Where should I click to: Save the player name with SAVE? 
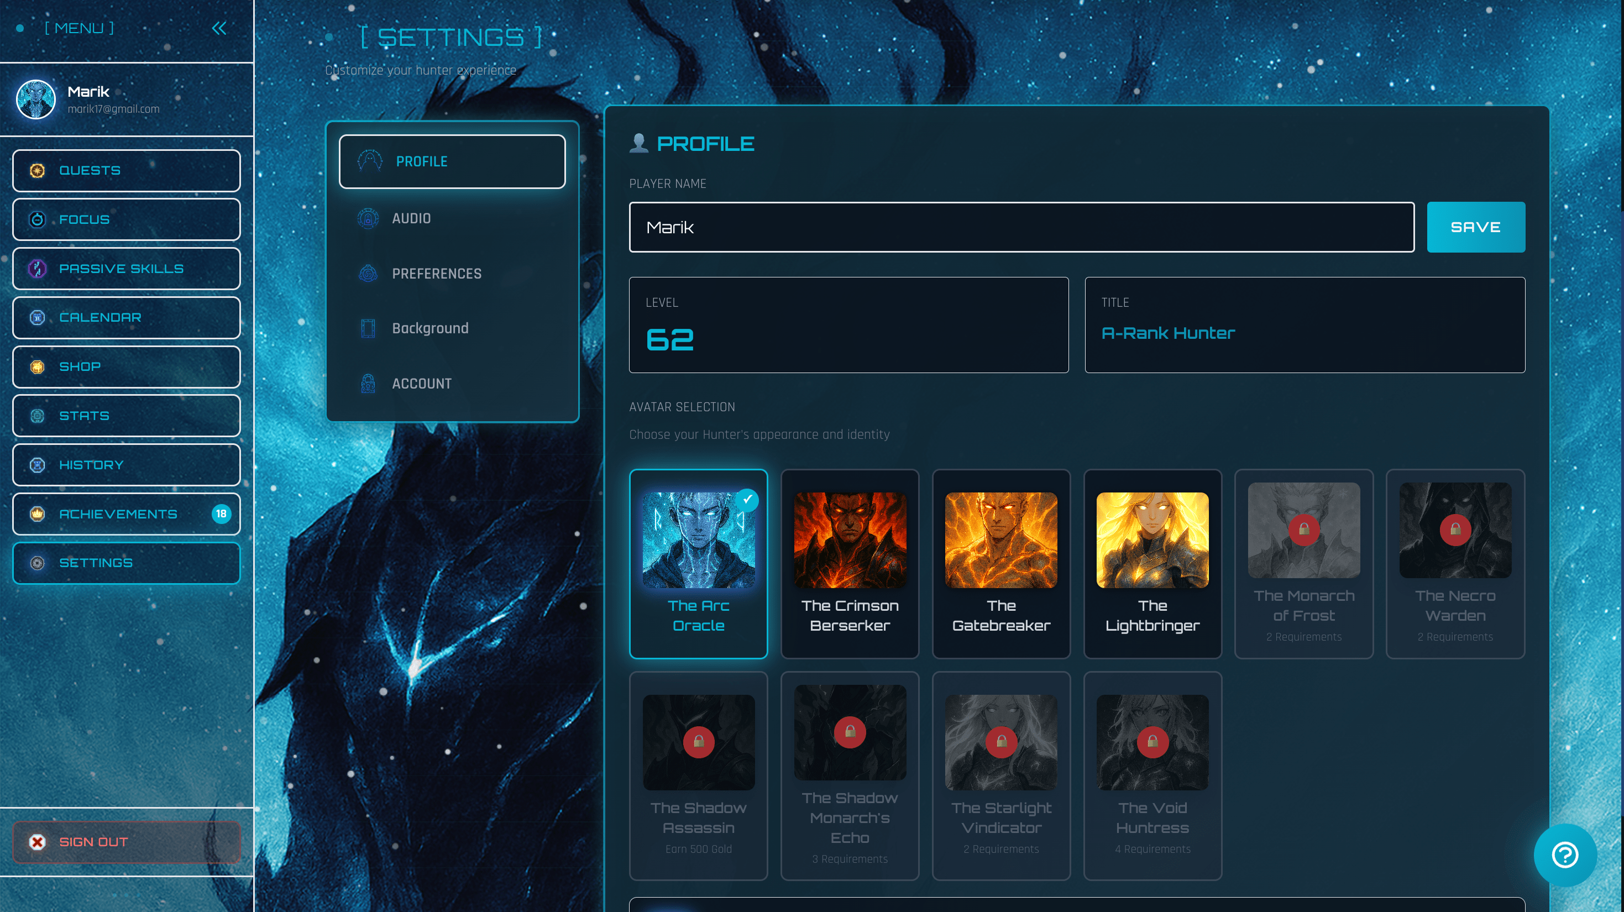(x=1475, y=227)
